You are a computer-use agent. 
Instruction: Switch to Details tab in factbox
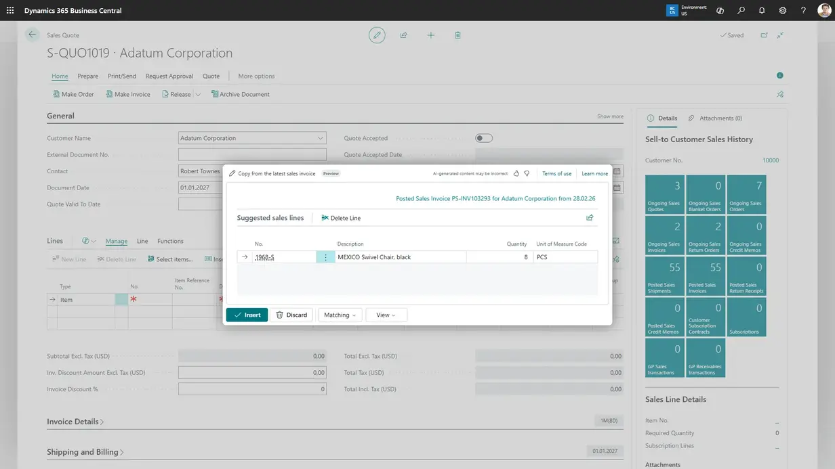coord(662,118)
